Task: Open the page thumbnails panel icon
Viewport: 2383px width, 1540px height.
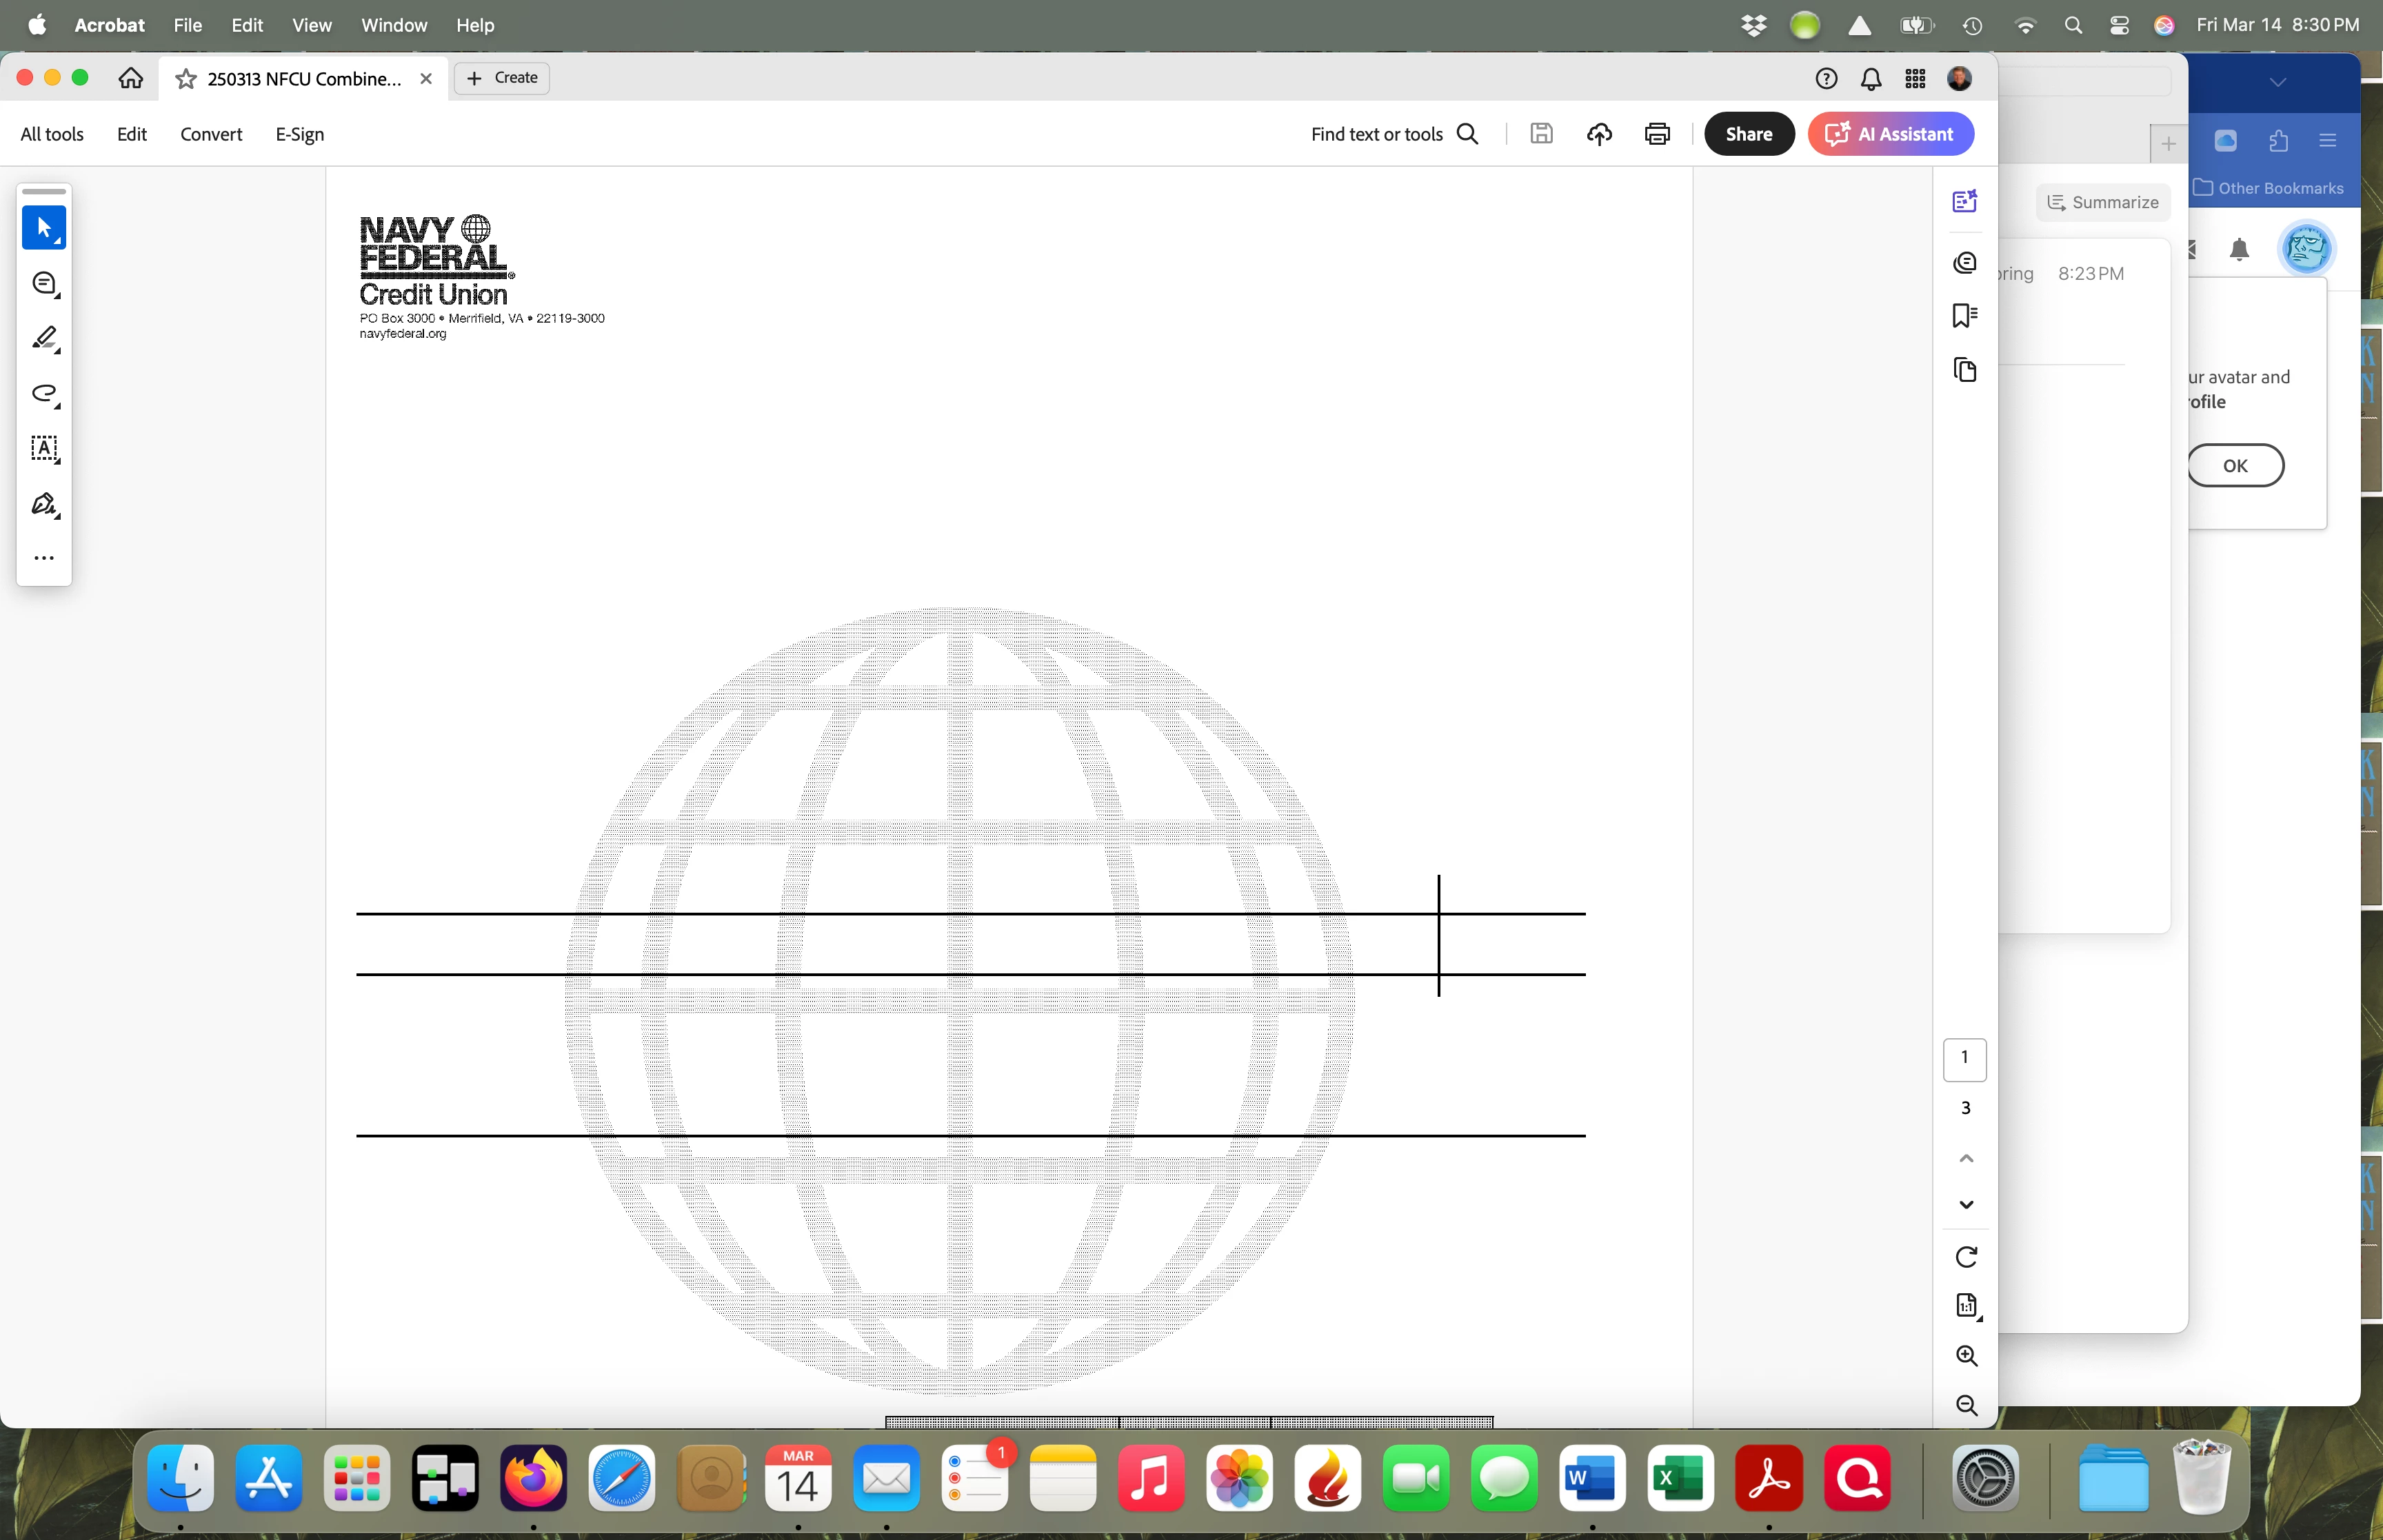Action: tap(1964, 370)
